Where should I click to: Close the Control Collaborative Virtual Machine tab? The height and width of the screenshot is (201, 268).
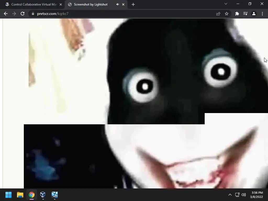[x=61, y=4]
